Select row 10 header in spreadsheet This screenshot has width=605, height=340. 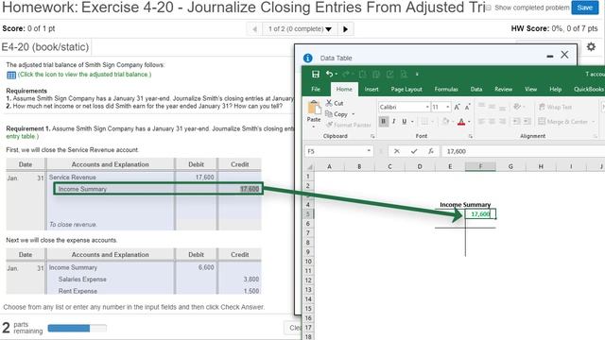(x=308, y=262)
